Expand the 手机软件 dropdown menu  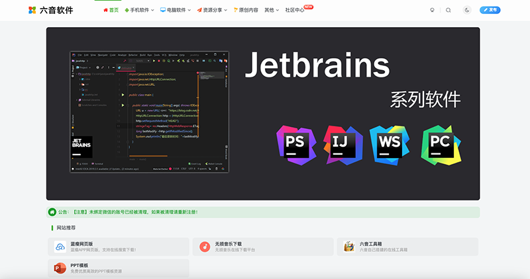pyautogui.click(x=139, y=10)
